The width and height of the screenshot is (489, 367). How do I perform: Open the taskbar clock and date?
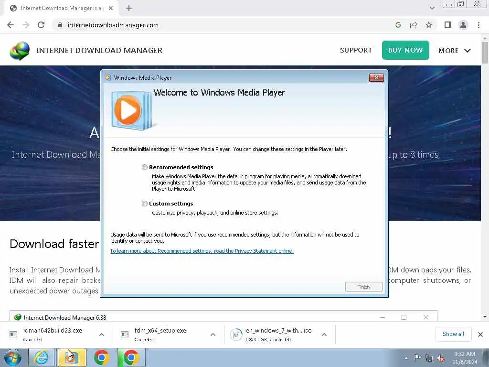point(465,358)
